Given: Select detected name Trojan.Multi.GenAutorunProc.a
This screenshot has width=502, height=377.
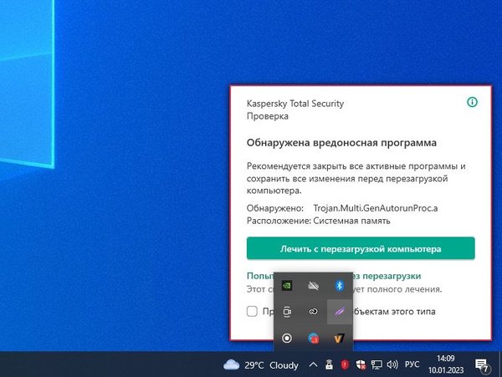Looking at the screenshot, I should point(375,208).
